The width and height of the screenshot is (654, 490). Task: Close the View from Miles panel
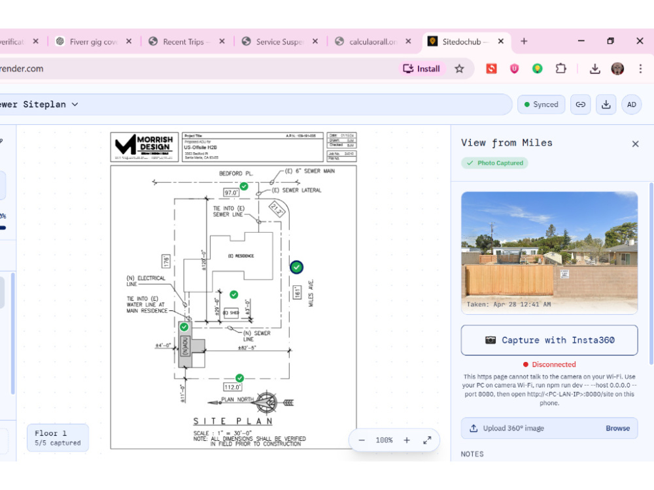635,144
